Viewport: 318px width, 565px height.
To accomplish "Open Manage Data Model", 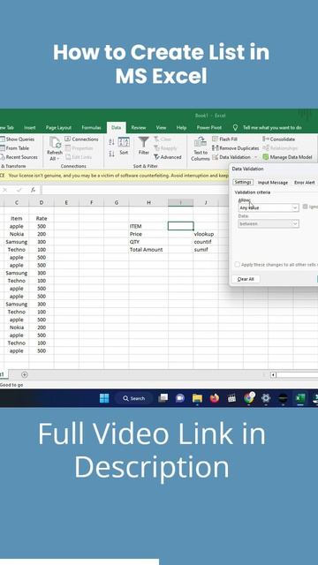I will tap(287, 157).
